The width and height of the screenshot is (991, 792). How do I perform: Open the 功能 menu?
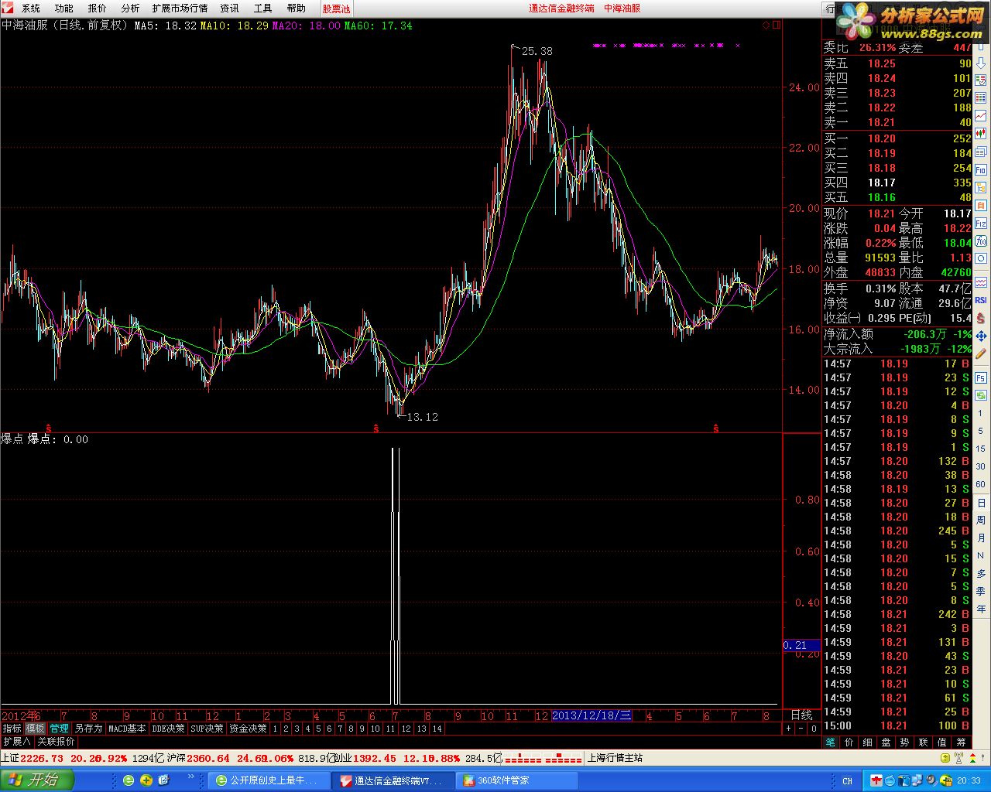point(64,9)
